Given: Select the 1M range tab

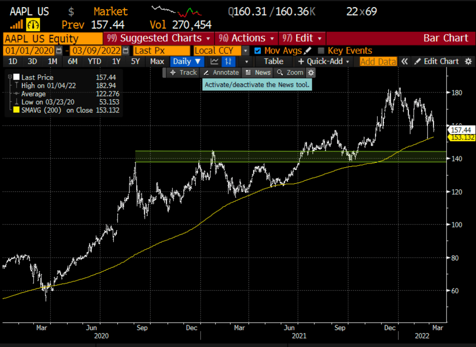Looking at the screenshot, I should click(52, 62).
